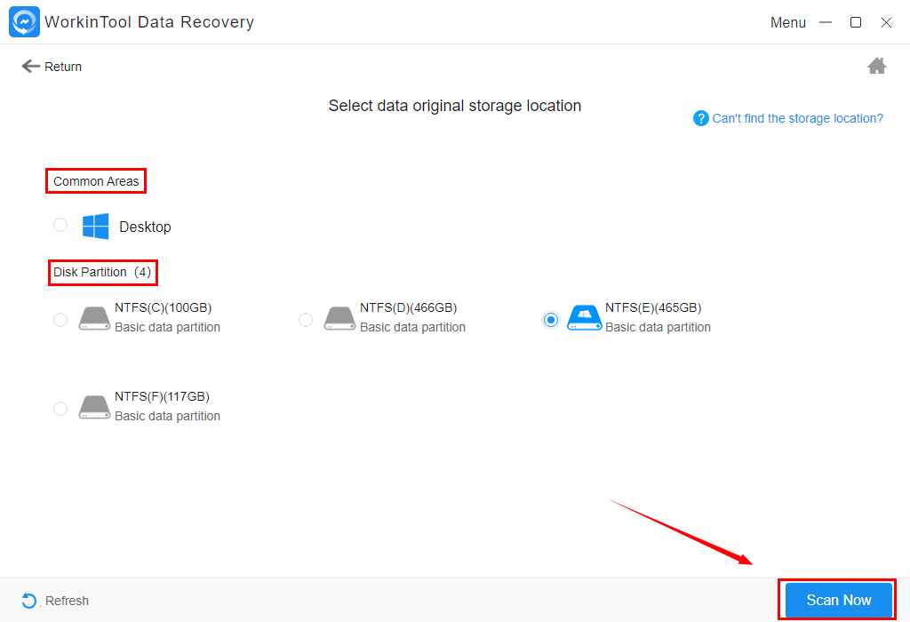910x622 pixels.
Task: Click the 'Desktop' label
Action: coord(145,227)
